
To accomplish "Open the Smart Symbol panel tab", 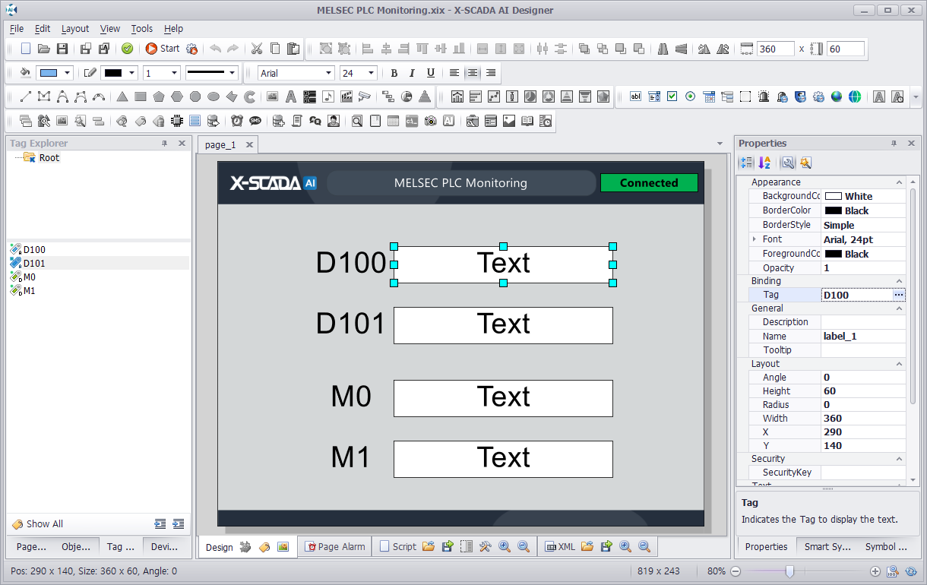I will click(x=827, y=546).
